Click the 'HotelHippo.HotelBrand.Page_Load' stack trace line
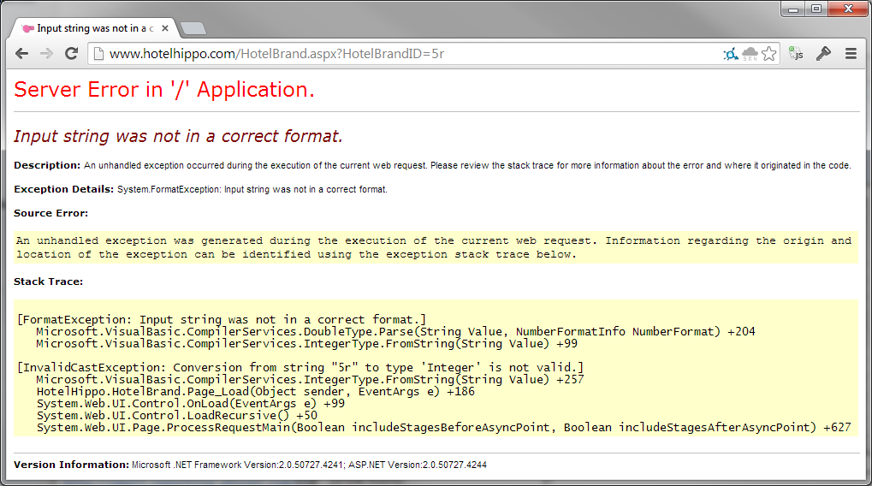 coord(256,392)
